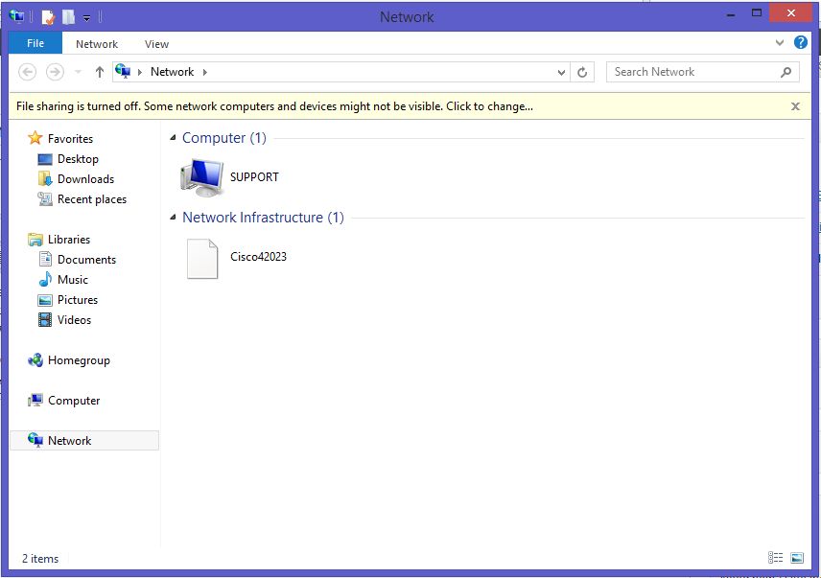821x578 pixels.
Task: Click the Desktop icon in sidebar
Action: tap(45, 159)
